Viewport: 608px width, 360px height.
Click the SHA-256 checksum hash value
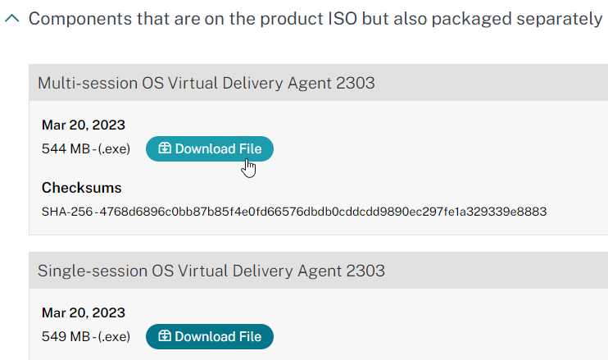pyautogui.click(x=323, y=212)
